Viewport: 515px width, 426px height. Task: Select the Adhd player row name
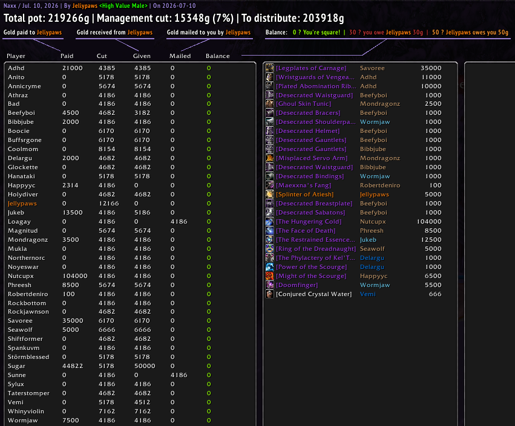click(x=16, y=68)
